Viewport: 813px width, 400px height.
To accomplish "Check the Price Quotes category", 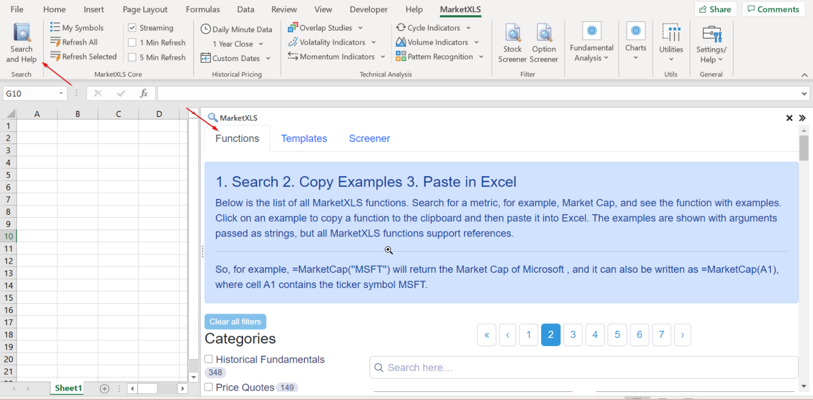I will pos(209,387).
